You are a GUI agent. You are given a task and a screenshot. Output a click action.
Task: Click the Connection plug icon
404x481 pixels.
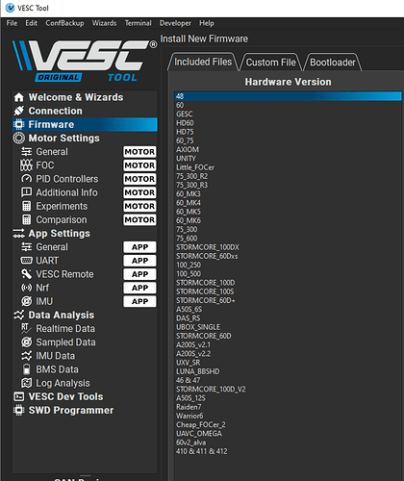pyautogui.click(x=19, y=111)
